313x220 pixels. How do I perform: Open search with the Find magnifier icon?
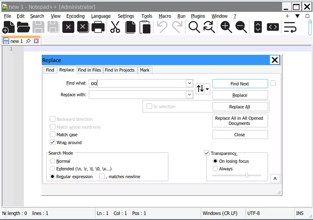coord(194,27)
